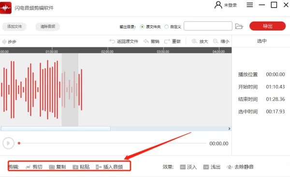This screenshot has height=177, width=290.
Task: Click the 撤销 undo arrow icon
Action: [x=146, y=41]
